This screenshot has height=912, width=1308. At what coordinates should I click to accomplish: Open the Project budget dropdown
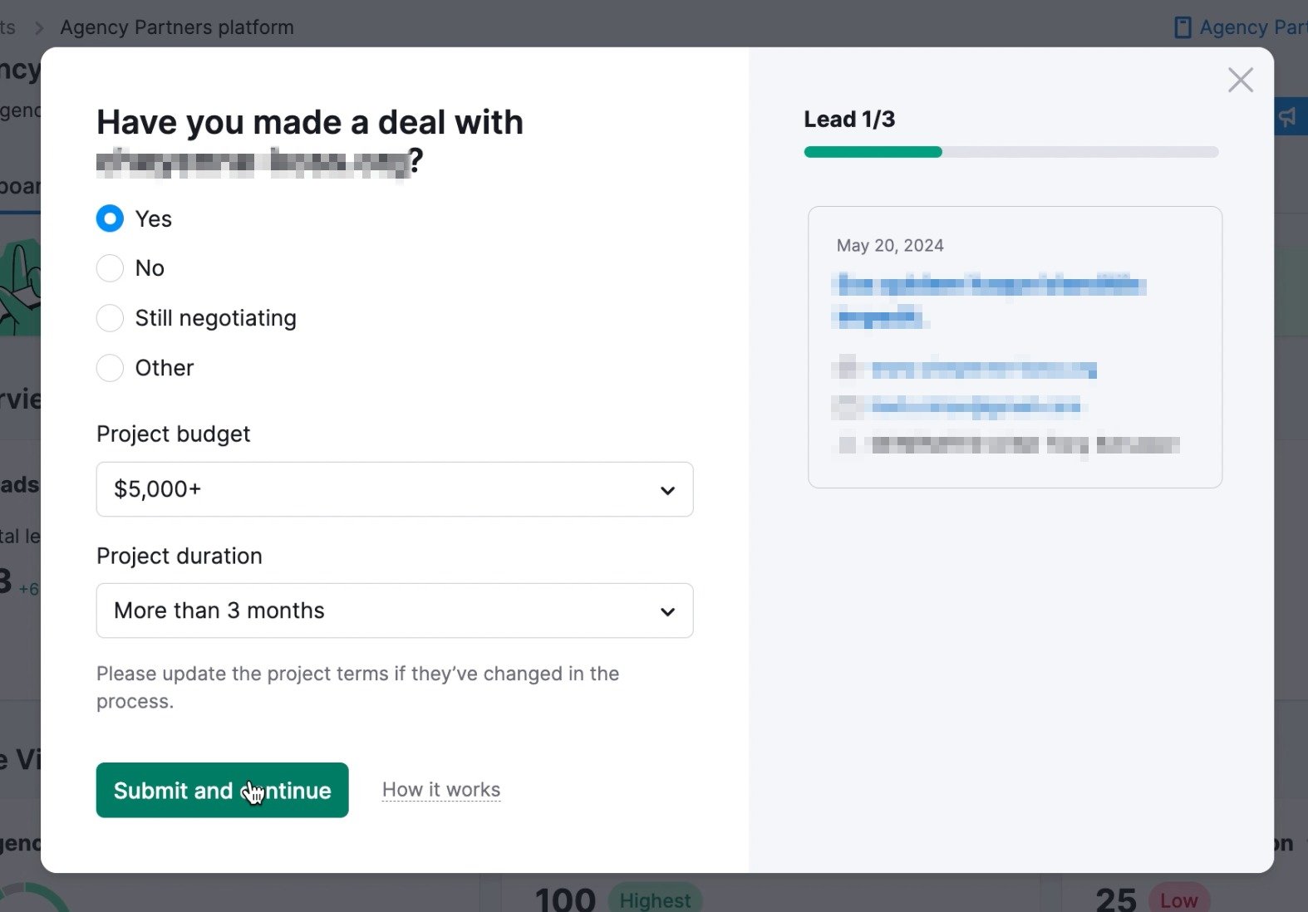(x=395, y=489)
